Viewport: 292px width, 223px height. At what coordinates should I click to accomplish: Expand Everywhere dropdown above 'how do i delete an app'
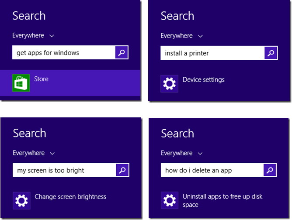(x=182, y=153)
